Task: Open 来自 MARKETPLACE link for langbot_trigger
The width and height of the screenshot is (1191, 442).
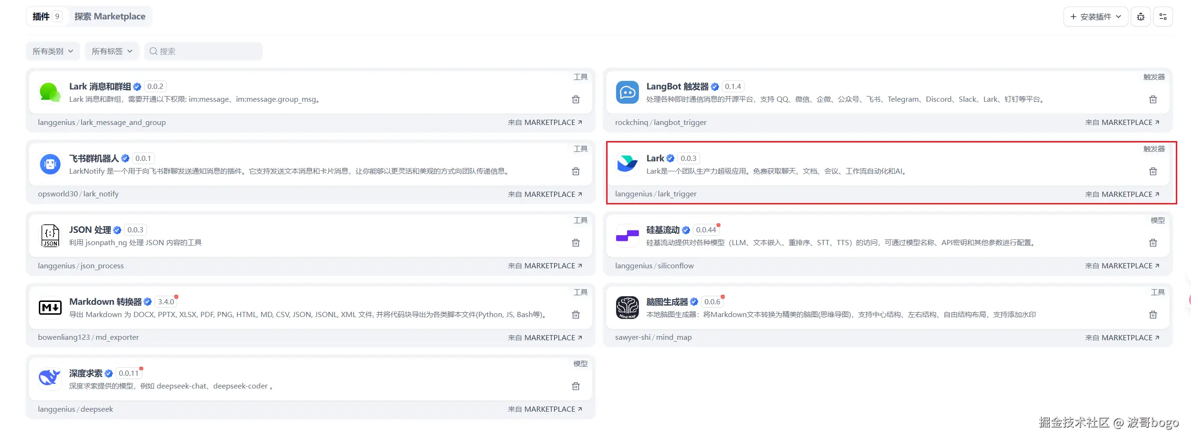Action: pyautogui.click(x=1122, y=123)
